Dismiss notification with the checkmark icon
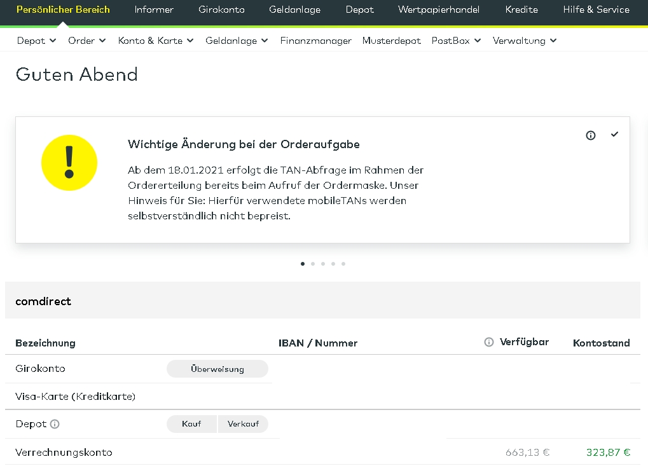The height and width of the screenshot is (466, 648). pyautogui.click(x=614, y=135)
